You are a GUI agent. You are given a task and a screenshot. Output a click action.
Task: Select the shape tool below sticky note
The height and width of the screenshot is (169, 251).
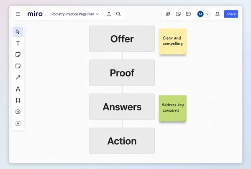[x=18, y=66]
